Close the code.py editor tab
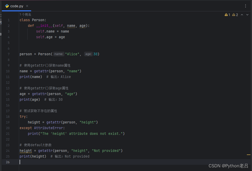The image size is (252, 171). (27, 6)
